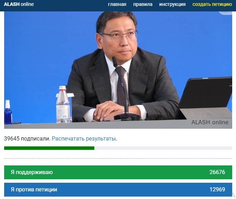This screenshot has width=236, height=199.
Task: Click the dashed separator line above vote buttons
Action: [x=118, y=158]
